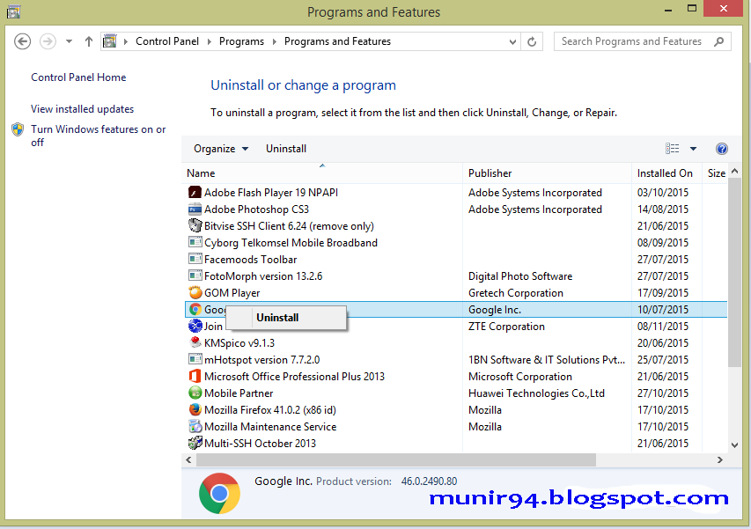Viewport: 751px width, 529px height.
Task: Click the Programs breadcrumb
Action: coord(241,41)
